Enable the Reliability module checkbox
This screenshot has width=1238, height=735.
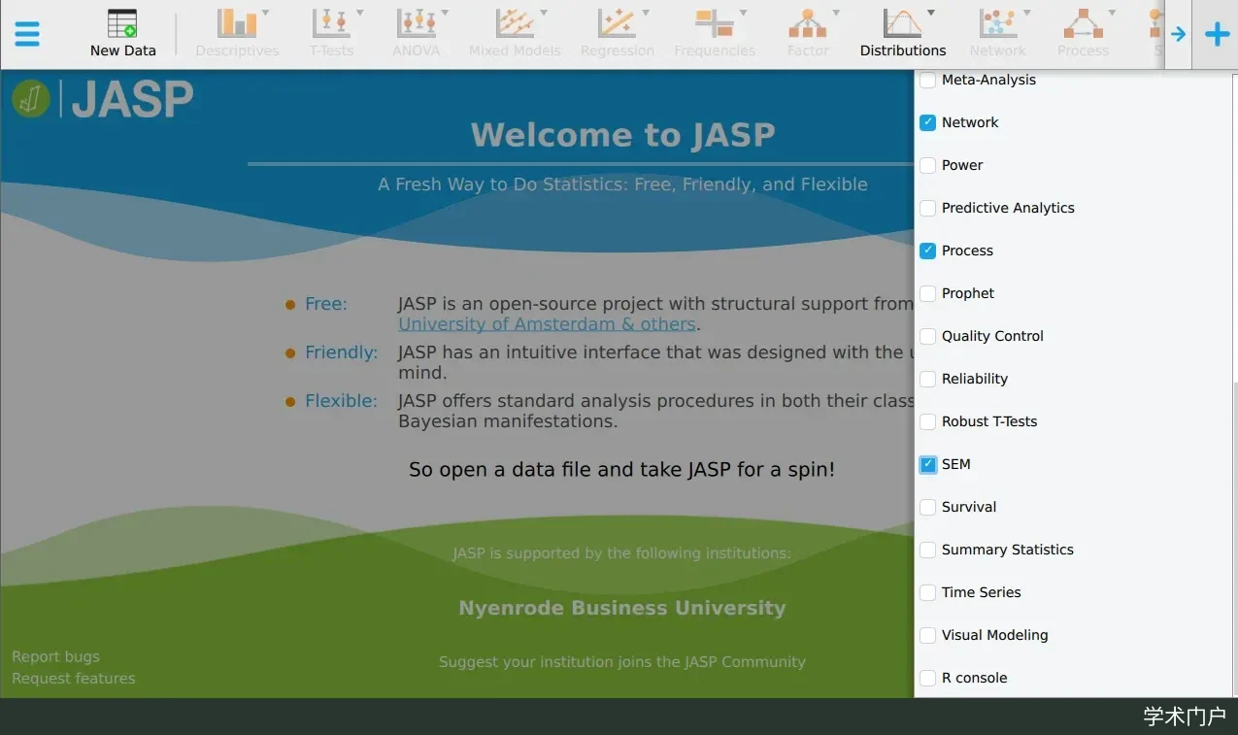[x=927, y=379]
